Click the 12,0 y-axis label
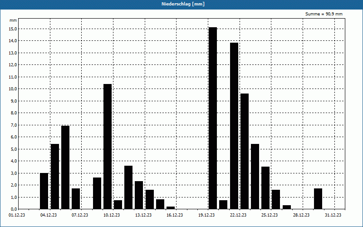 (13, 65)
